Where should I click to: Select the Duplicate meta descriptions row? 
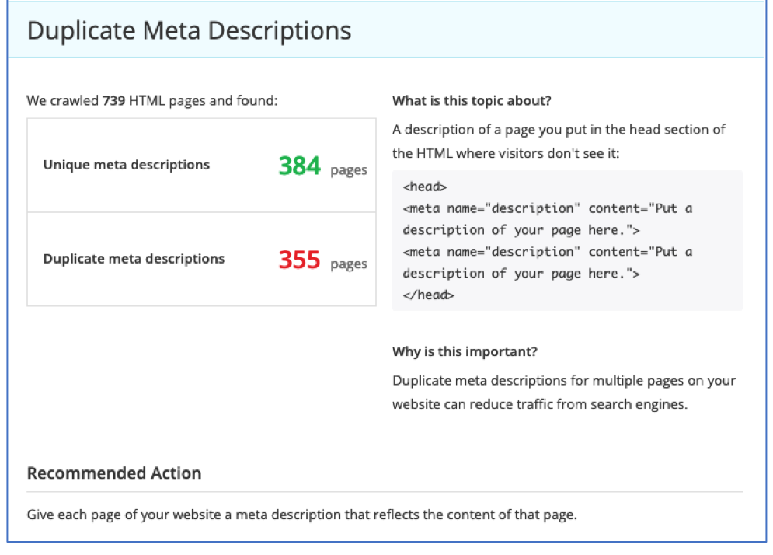[x=202, y=258]
